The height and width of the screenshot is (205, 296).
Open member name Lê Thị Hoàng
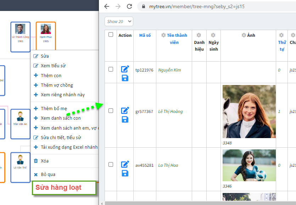point(171,112)
